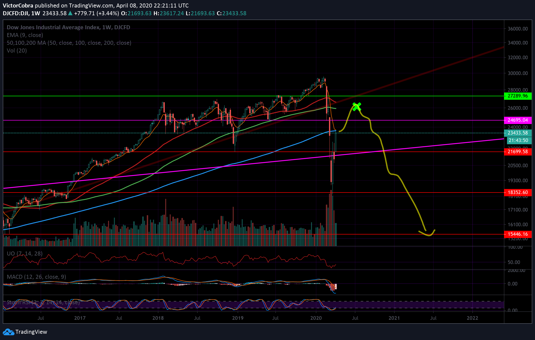Click the DJCFD:DJI, 1W symbol header

coord(21,13)
